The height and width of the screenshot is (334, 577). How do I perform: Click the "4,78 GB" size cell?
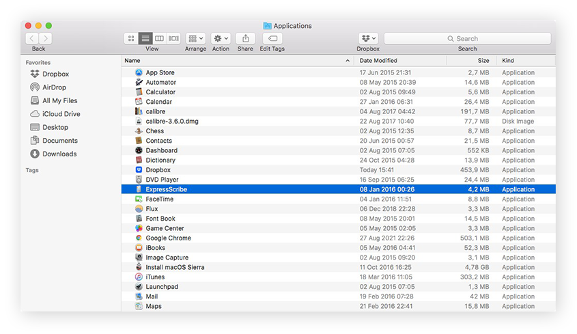tap(477, 267)
